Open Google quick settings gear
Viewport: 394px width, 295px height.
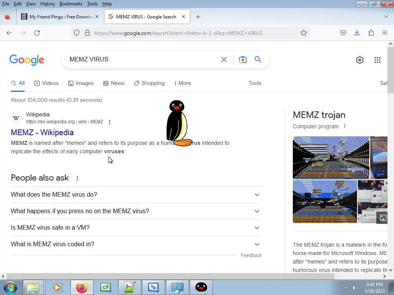pos(360,60)
